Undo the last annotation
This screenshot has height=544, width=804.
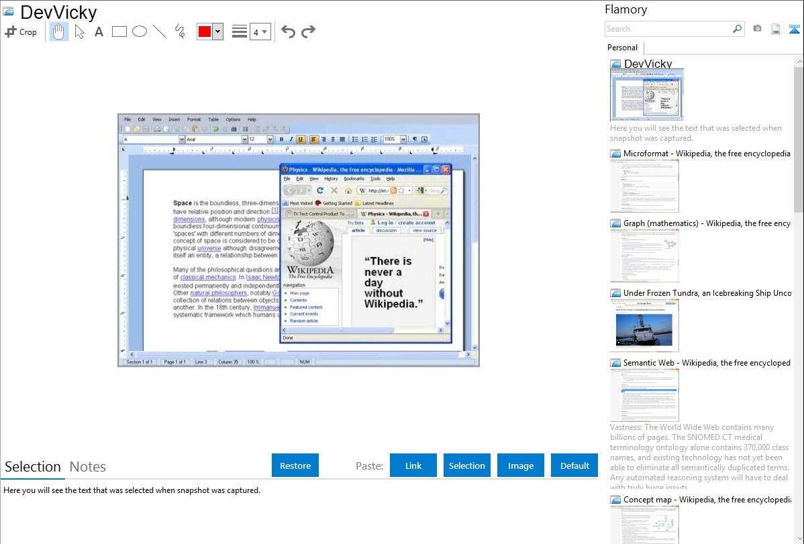[x=288, y=32]
